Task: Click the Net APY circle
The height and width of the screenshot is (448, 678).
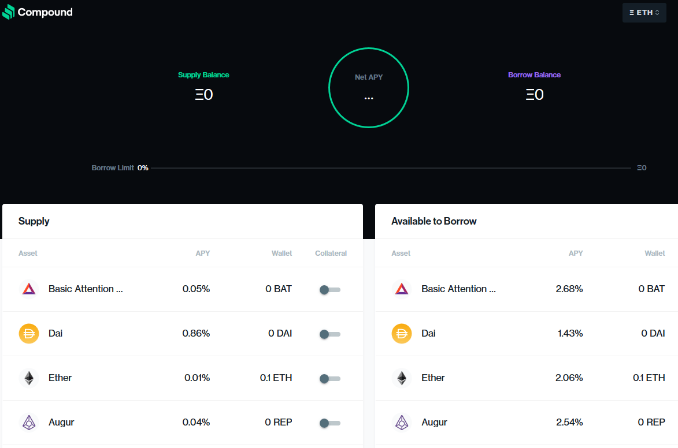Action: click(x=369, y=88)
